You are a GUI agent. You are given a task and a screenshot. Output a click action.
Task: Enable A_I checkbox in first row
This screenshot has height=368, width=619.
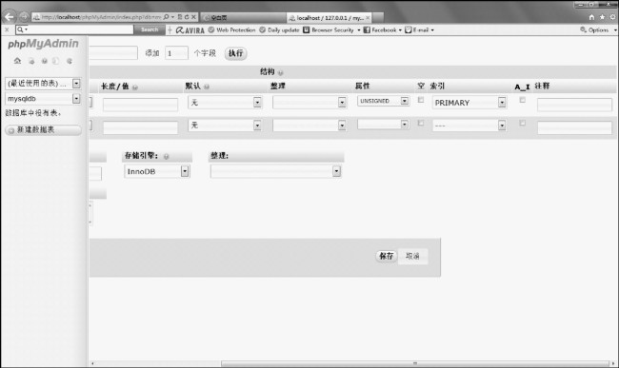pyautogui.click(x=522, y=100)
